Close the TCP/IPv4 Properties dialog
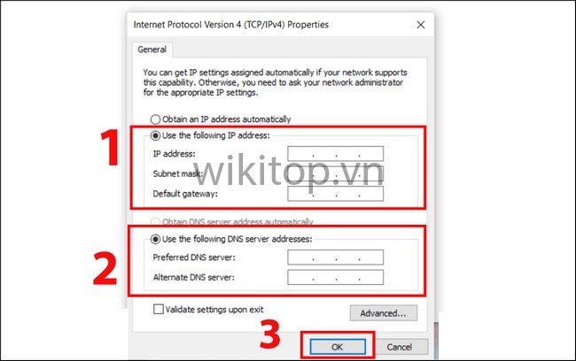This screenshot has height=361, width=576. (421, 25)
